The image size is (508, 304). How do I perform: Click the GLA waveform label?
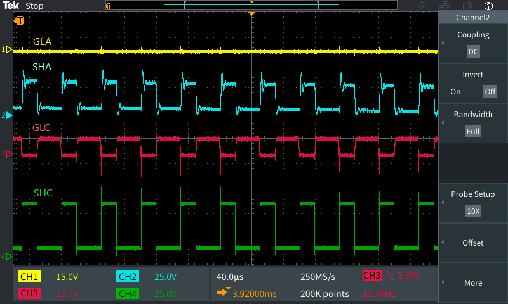tap(42, 42)
